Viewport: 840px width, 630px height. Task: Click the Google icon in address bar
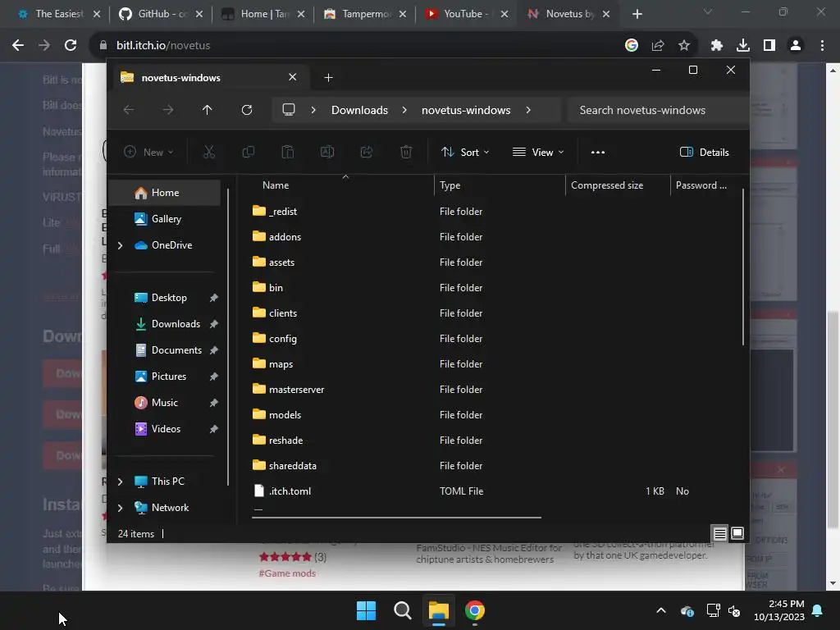point(632,46)
